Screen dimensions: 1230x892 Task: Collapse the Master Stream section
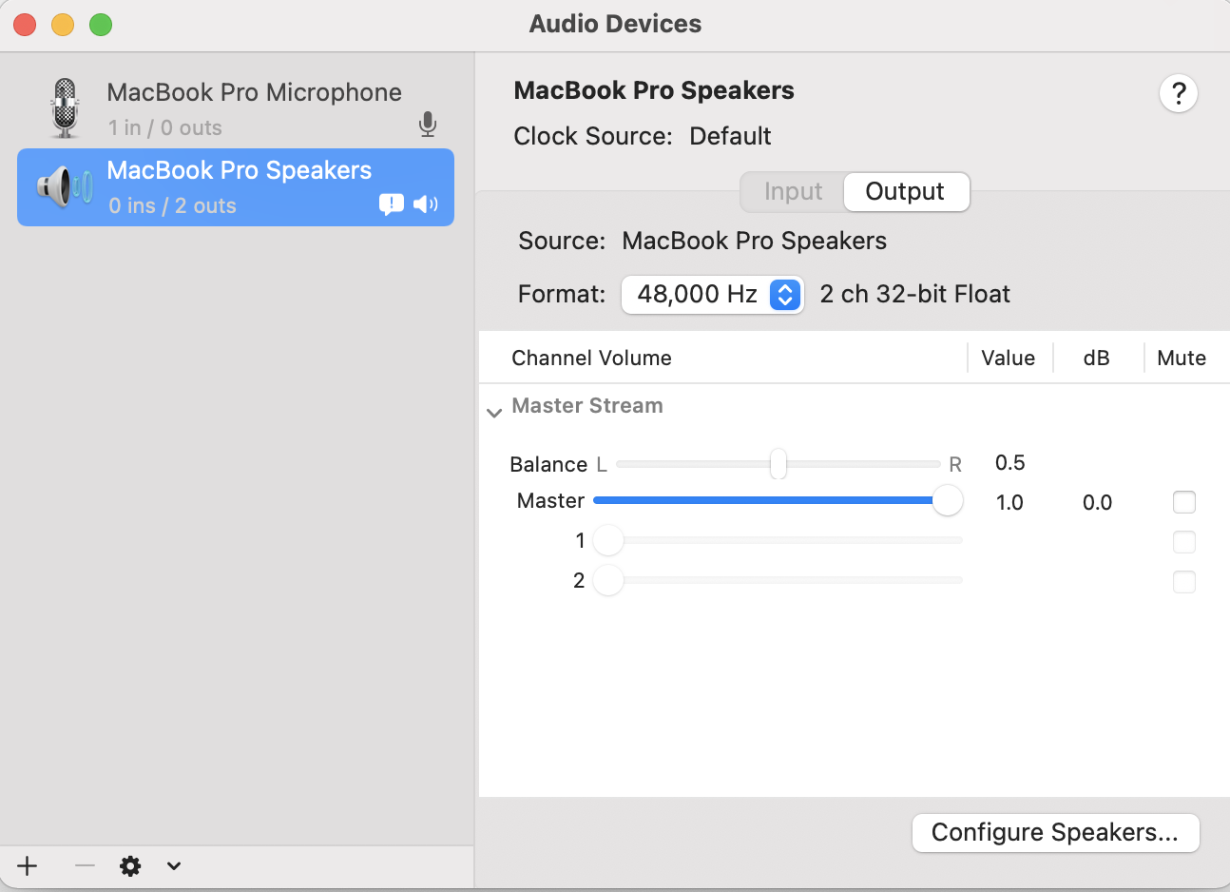point(494,412)
